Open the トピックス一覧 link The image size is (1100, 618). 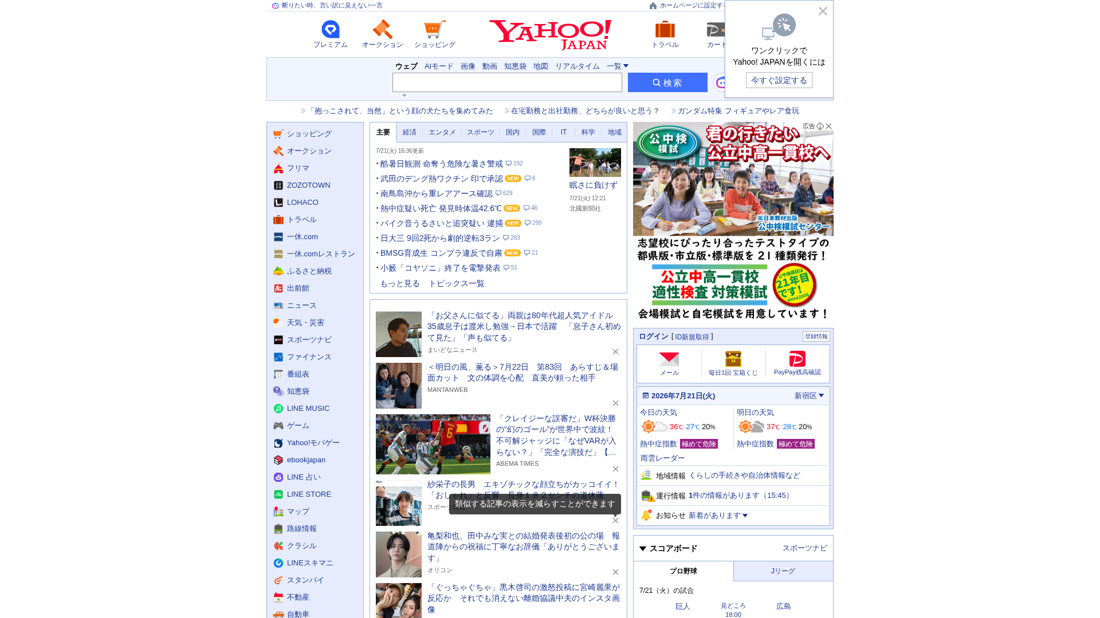[x=457, y=284]
